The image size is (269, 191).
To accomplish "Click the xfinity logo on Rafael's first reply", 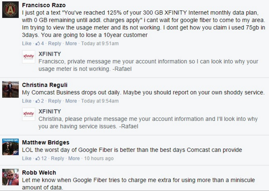I will [x=28, y=57].
